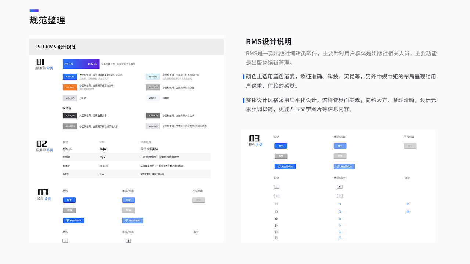Click default gray 取消 button in standalone 控件 card
470x264 pixels.
tap(281, 156)
